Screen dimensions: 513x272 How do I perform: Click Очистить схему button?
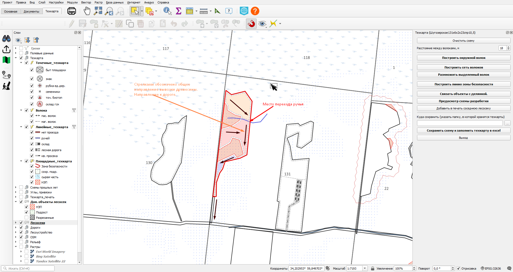[x=464, y=41]
